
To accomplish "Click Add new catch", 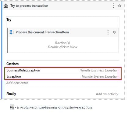I will click(17, 83).
